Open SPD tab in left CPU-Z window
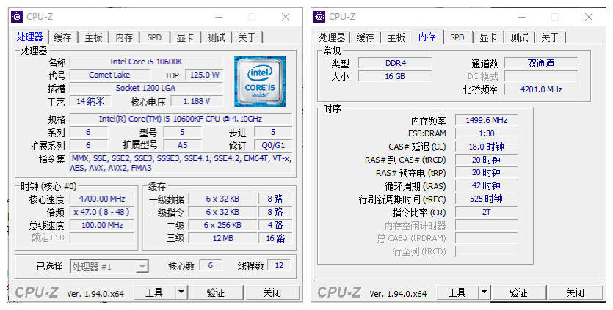 (x=154, y=37)
